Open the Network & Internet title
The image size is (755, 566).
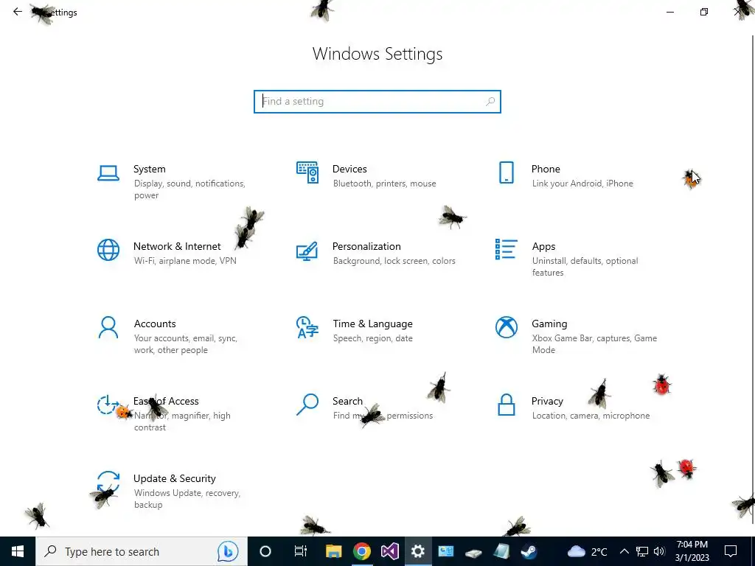[x=177, y=246]
